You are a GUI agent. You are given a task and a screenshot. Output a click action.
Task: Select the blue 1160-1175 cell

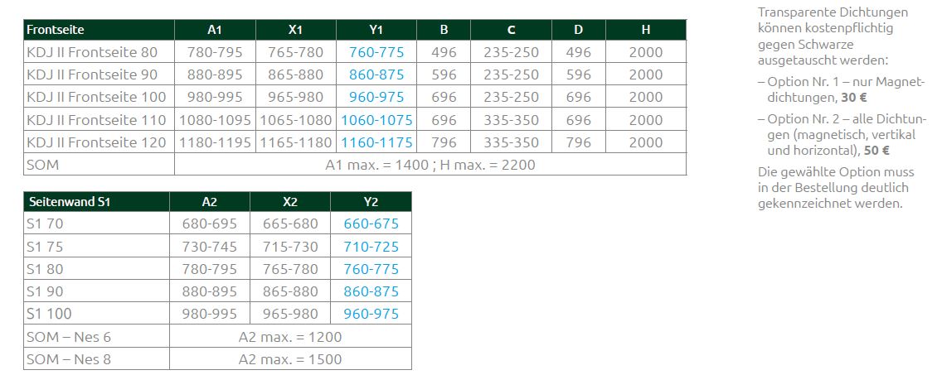click(376, 142)
